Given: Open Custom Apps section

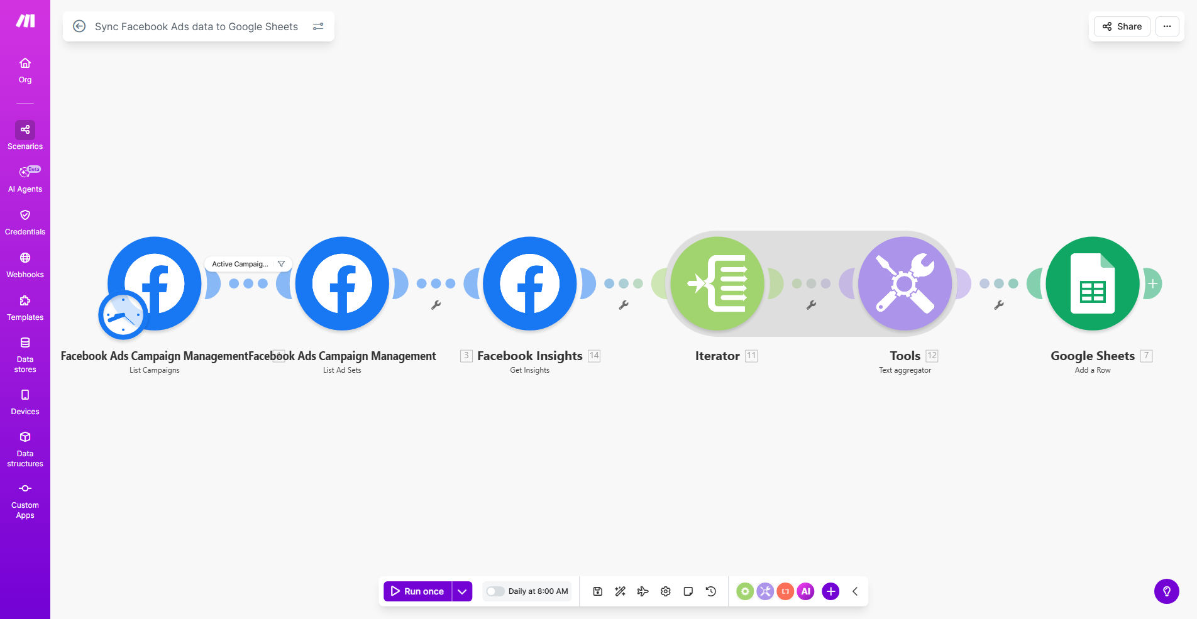Looking at the screenshot, I should pos(25,501).
